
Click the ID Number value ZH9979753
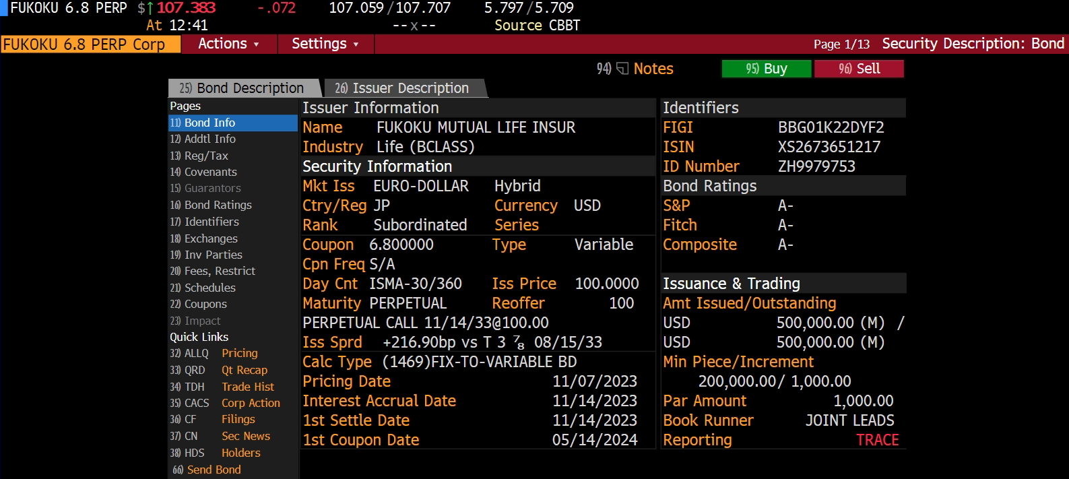click(x=816, y=166)
